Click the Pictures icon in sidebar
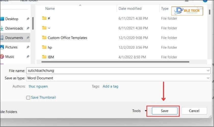 2,47
